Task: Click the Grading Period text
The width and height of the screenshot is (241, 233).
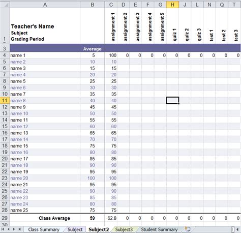Action: coord(27,39)
